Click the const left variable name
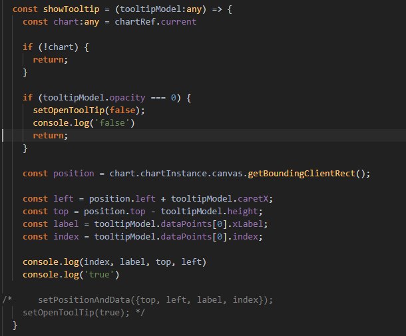Image resolution: width=406 pixels, height=336 pixels. (63, 199)
